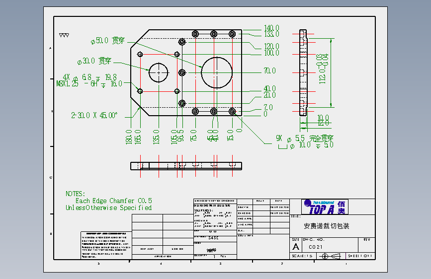431x279 pixels.
Task: Select the 40.0 ordinate dimension
Action: (269, 88)
